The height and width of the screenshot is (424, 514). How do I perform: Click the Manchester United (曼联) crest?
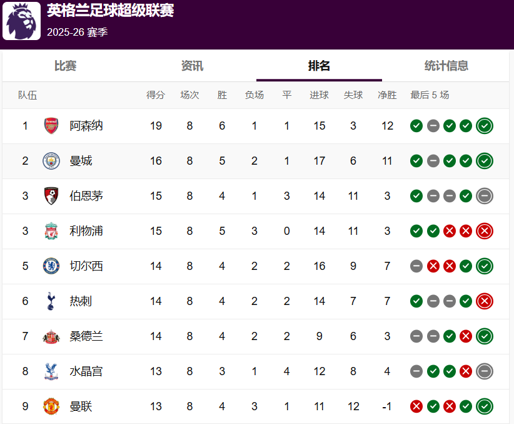(x=51, y=406)
